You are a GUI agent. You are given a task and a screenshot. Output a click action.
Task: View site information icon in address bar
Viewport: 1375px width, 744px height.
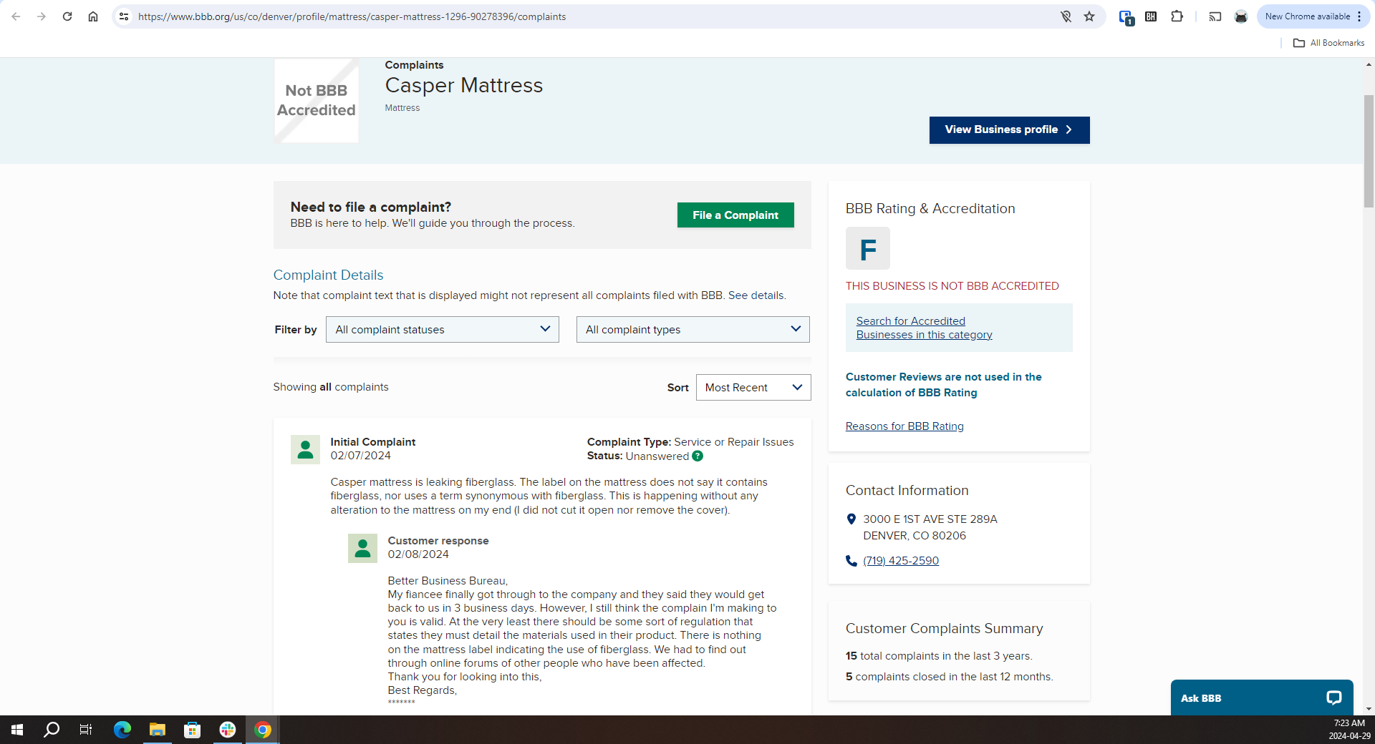(124, 16)
